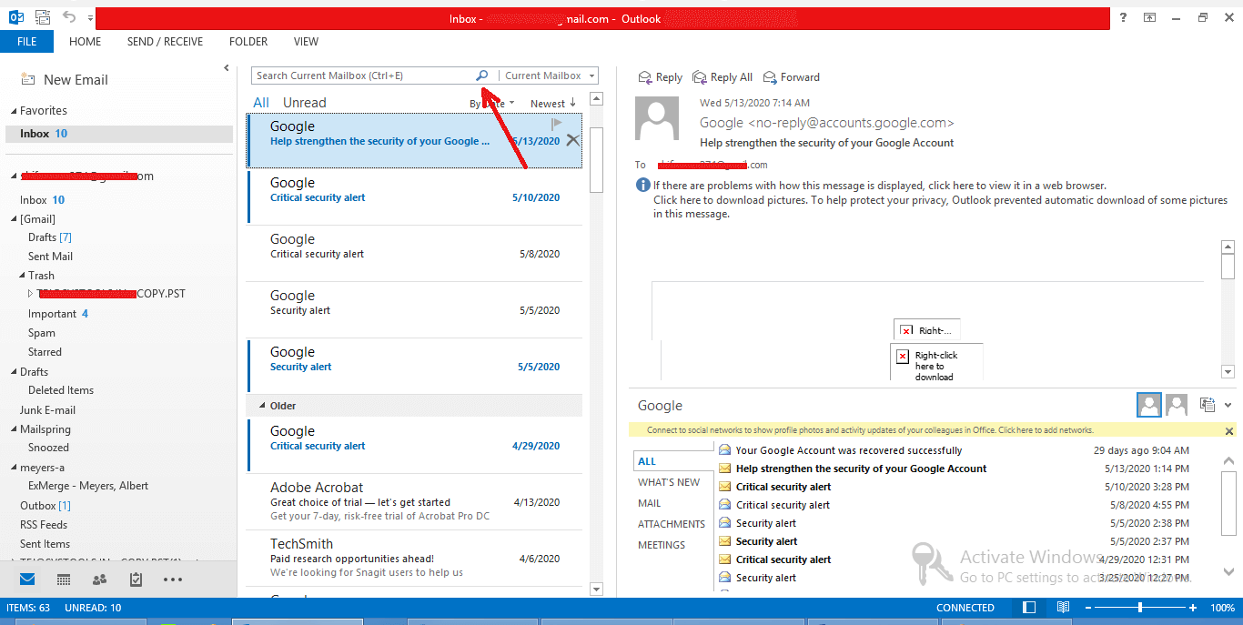Viewport: 1243px width, 625px height.
Task: Open the Tasks icon in navigation bar
Action: [136, 580]
